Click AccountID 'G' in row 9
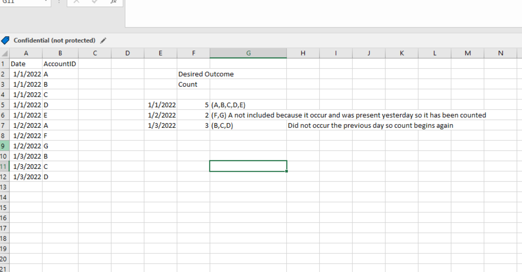522x272 pixels. (60, 146)
